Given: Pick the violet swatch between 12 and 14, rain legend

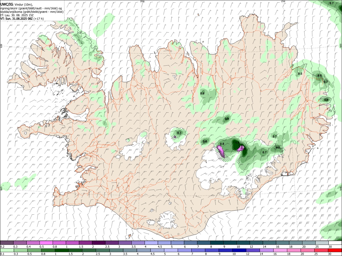Looking at the screenshot, I should coord(253,250).
